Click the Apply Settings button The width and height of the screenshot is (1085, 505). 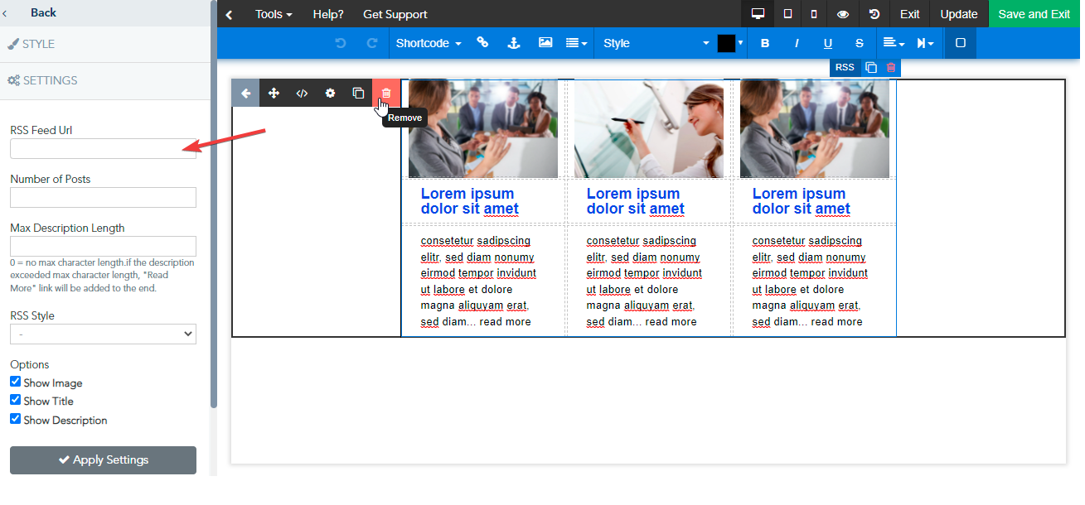103,460
